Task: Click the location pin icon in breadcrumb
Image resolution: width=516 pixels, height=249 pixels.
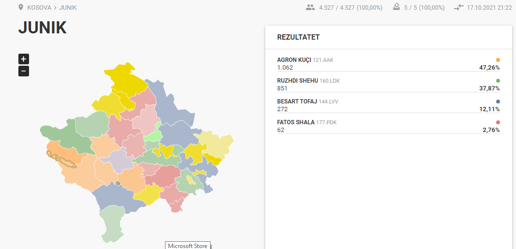Action: [x=20, y=7]
